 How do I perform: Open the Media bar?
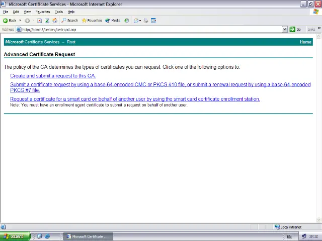pos(113,21)
